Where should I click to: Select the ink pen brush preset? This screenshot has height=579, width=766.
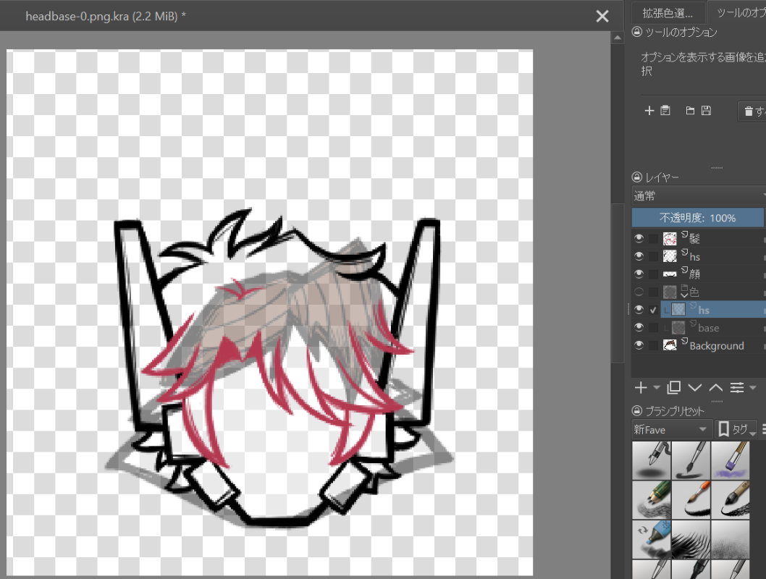(652, 460)
